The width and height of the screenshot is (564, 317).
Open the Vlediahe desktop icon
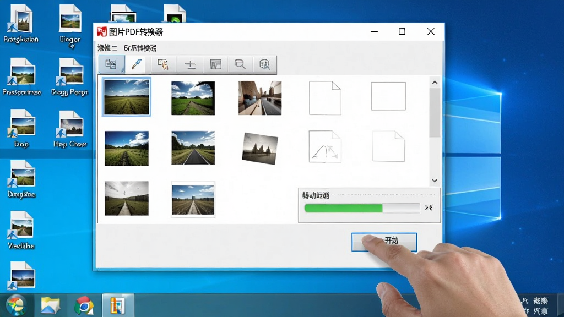[x=21, y=230]
